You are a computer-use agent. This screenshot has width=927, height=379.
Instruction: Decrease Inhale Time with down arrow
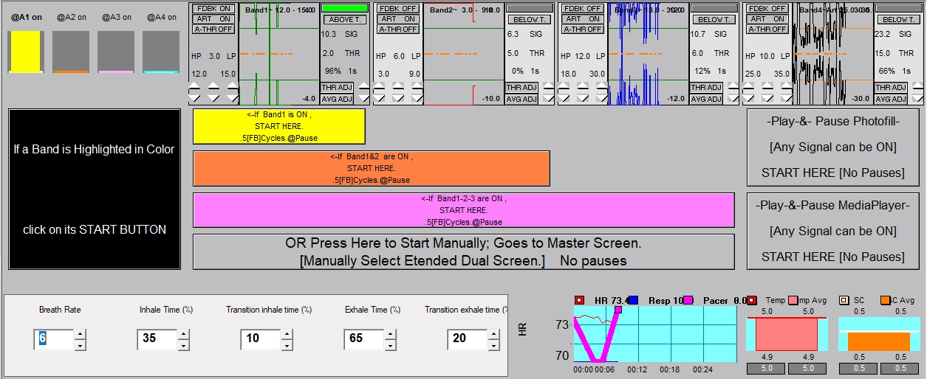(x=183, y=345)
